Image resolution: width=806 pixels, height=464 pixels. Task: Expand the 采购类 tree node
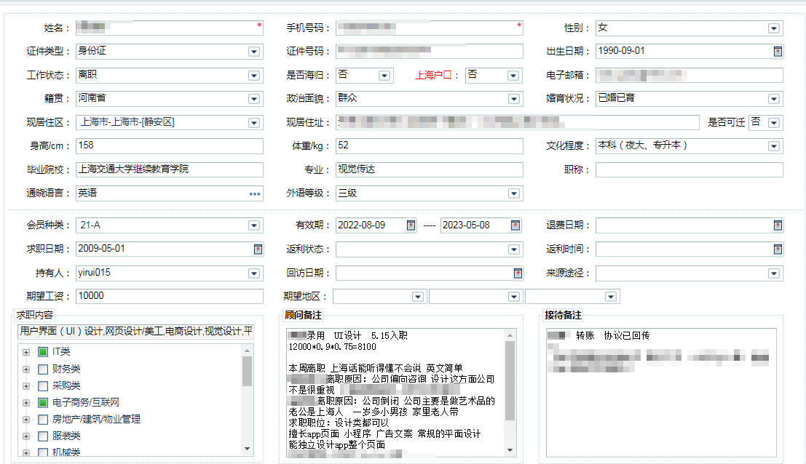[x=25, y=386]
